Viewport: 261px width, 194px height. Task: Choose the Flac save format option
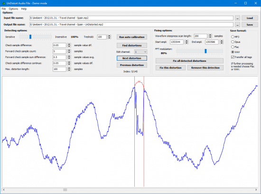(x=233, y=47)
